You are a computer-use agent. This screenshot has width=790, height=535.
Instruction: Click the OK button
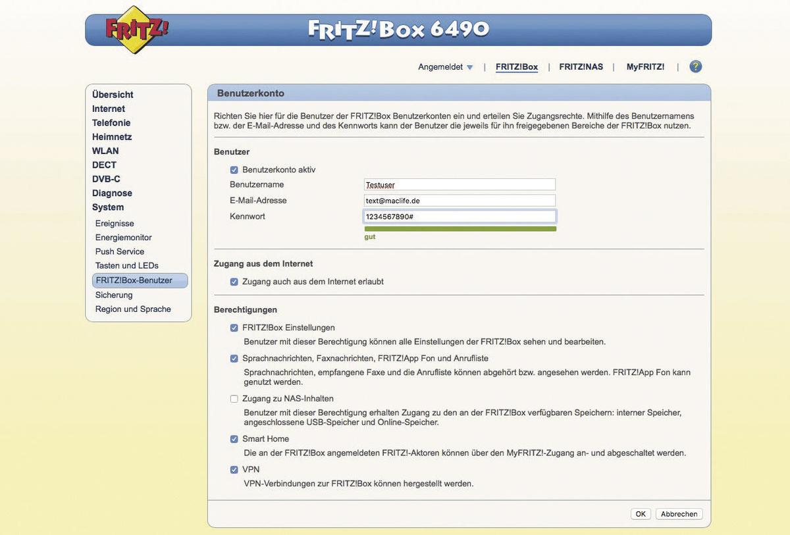[x=641, y=514]
